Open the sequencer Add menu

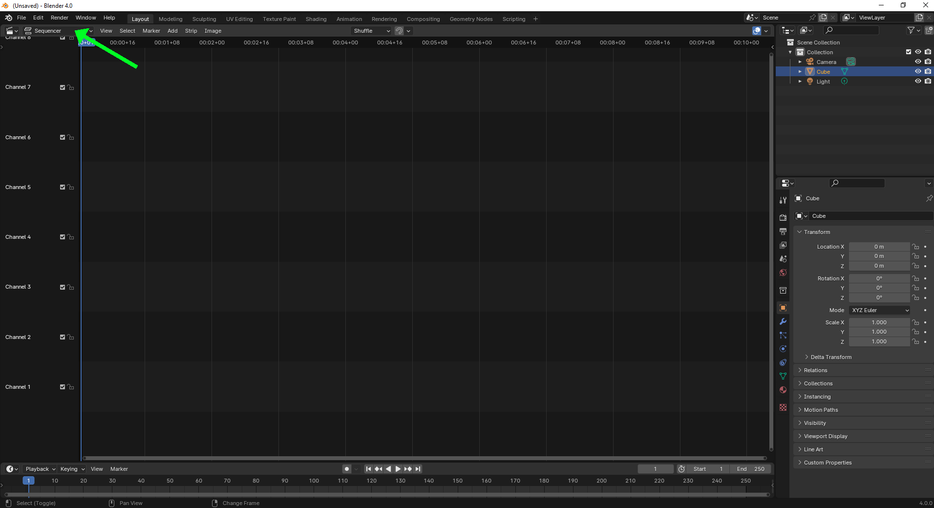172,31
